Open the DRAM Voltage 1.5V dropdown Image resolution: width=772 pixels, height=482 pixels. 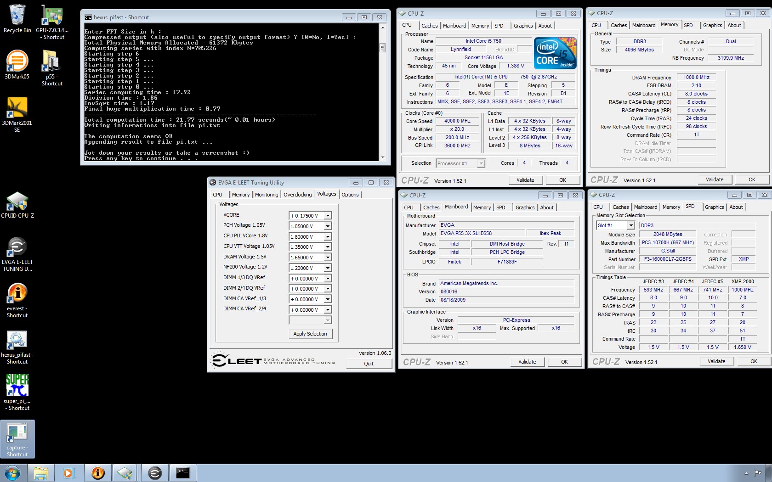[328, 258]
